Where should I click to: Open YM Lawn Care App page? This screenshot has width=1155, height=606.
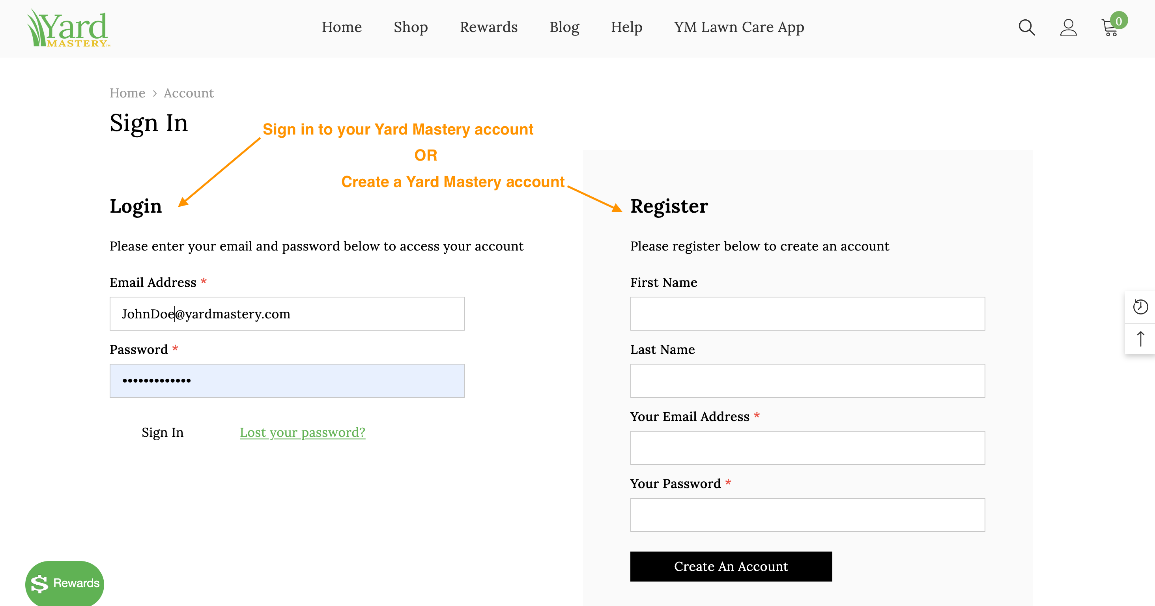click(739, 27)
